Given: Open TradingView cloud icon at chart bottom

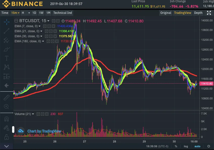Looking at the screenshot, I should pyautogui.click(x=21, y=131).
